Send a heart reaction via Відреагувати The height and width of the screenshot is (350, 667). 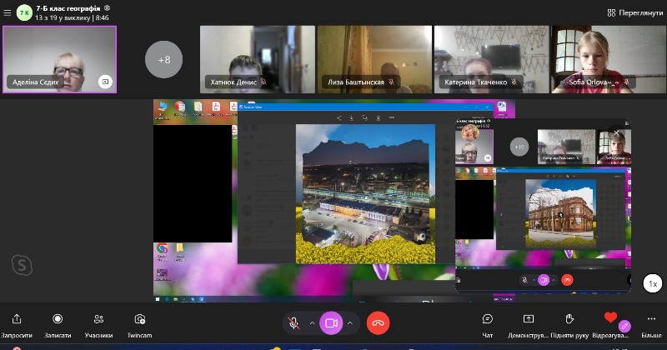(x=610, y=319)
